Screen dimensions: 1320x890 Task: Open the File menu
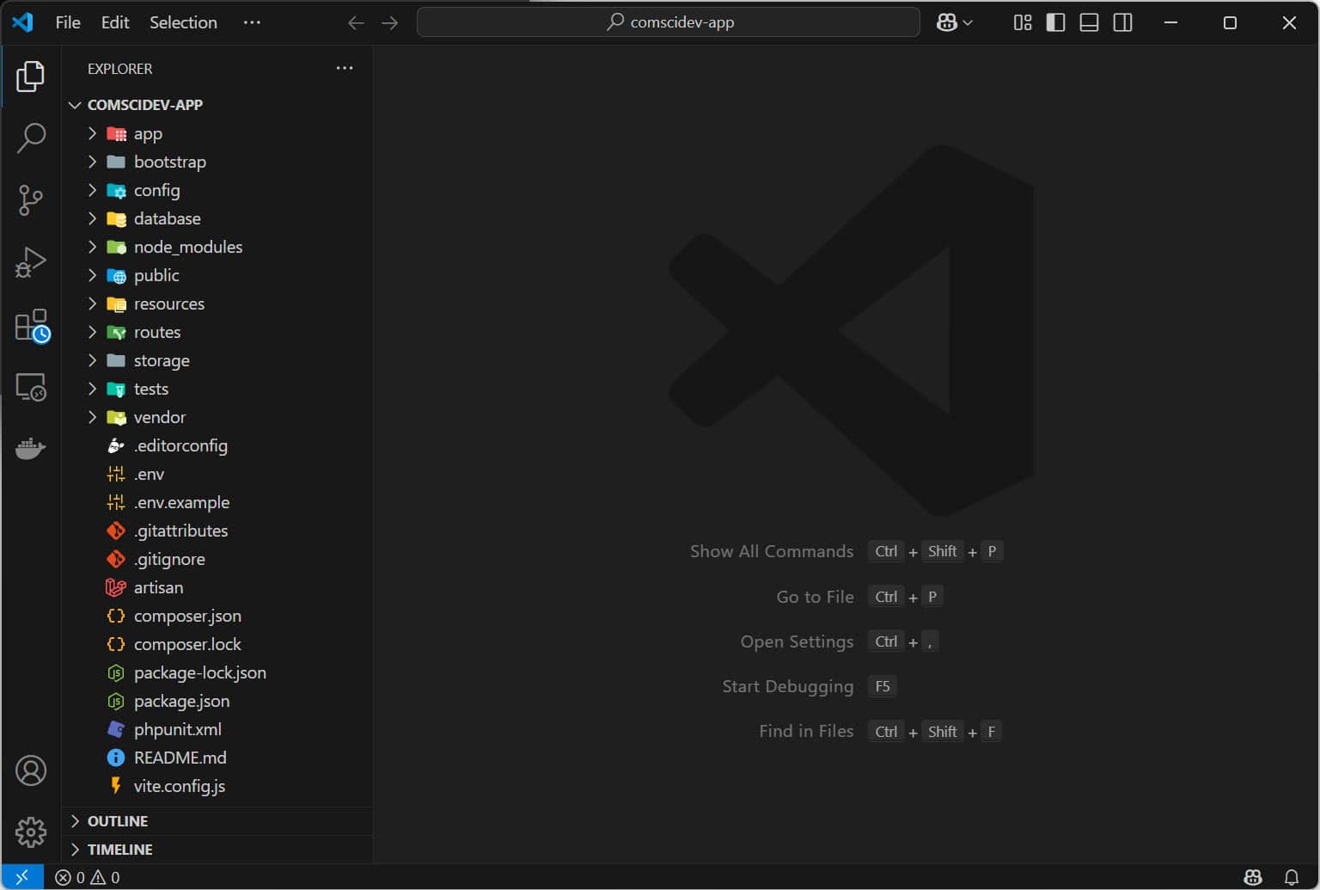tap(68, 22)
